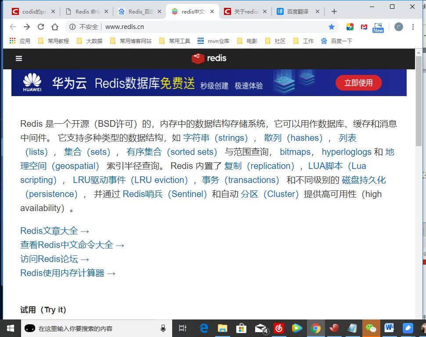Follow the 分区 (Cluster) link
The width and height of the screenshot is (426, 337).
pyautogui.click(x=270, y=194)
